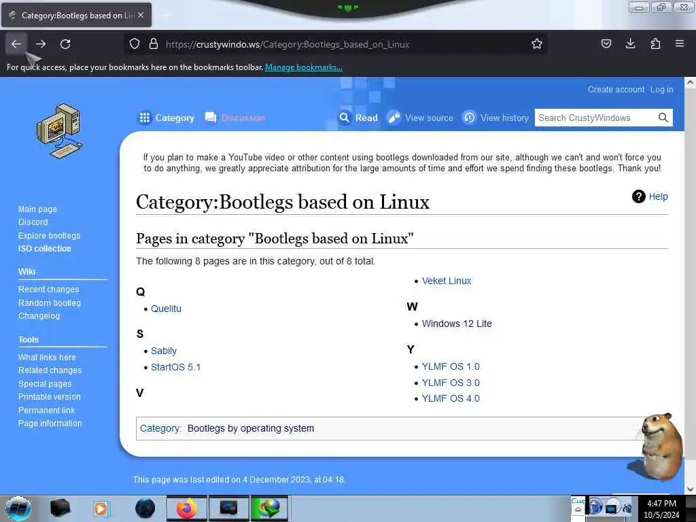
Task: Open the Sabily page link
Action: coord(163,351)
